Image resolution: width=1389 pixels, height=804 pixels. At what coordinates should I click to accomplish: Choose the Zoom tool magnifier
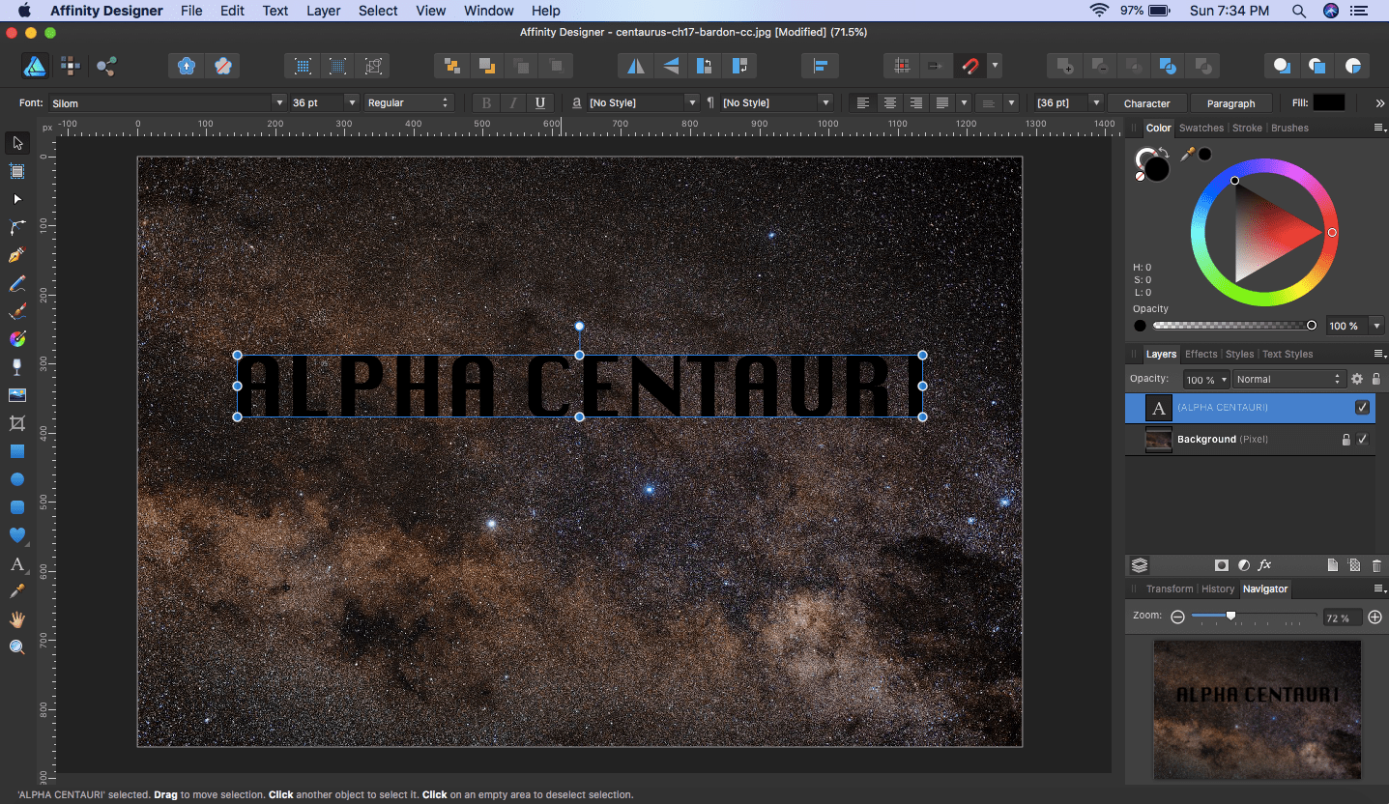click(x=16, y=647)
